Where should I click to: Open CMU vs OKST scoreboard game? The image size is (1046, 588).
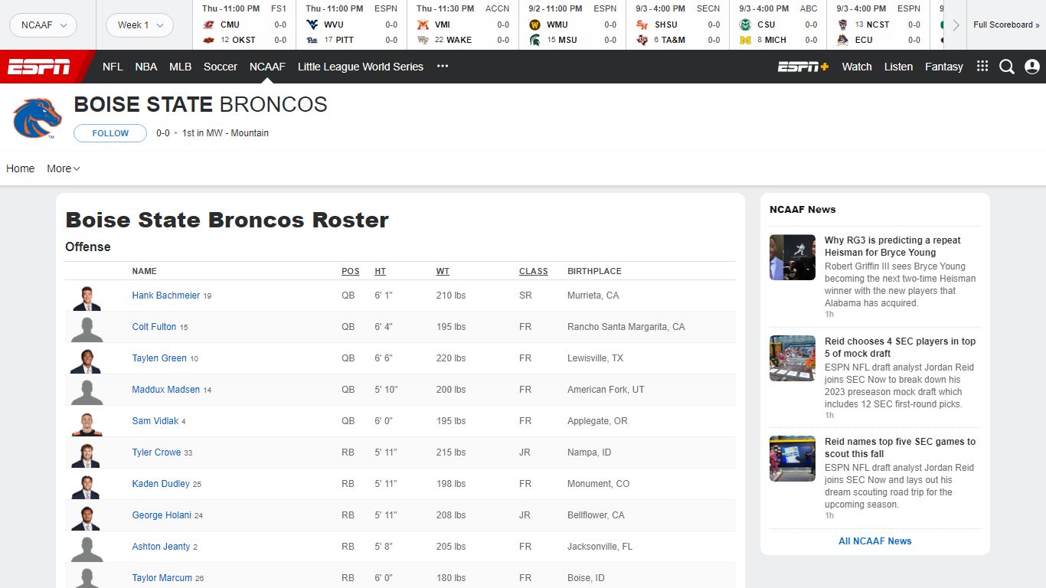click(x=244, y=24)
